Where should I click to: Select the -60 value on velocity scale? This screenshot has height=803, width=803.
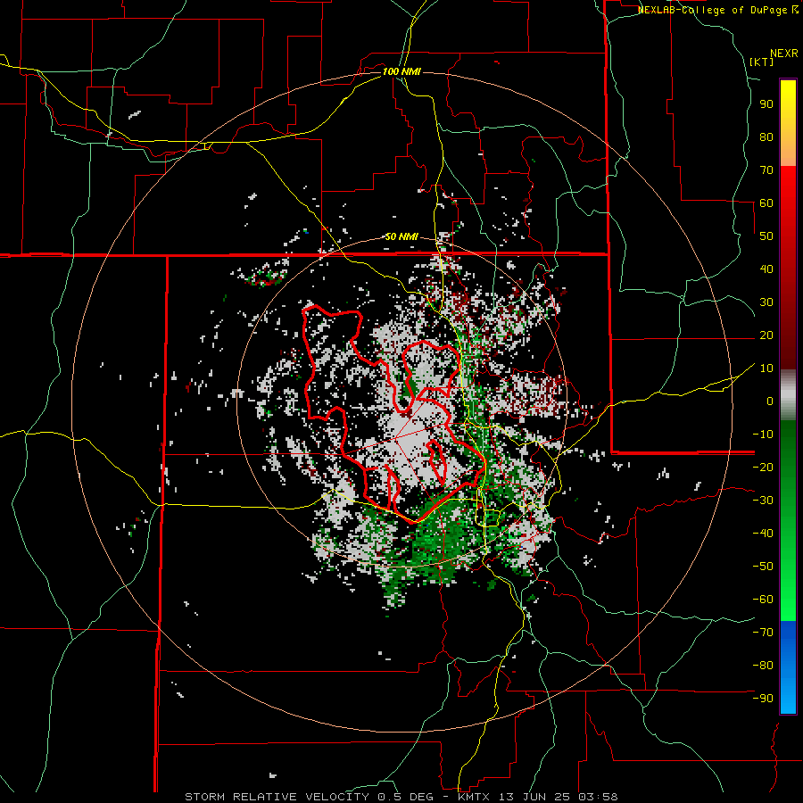click(763, 600)
